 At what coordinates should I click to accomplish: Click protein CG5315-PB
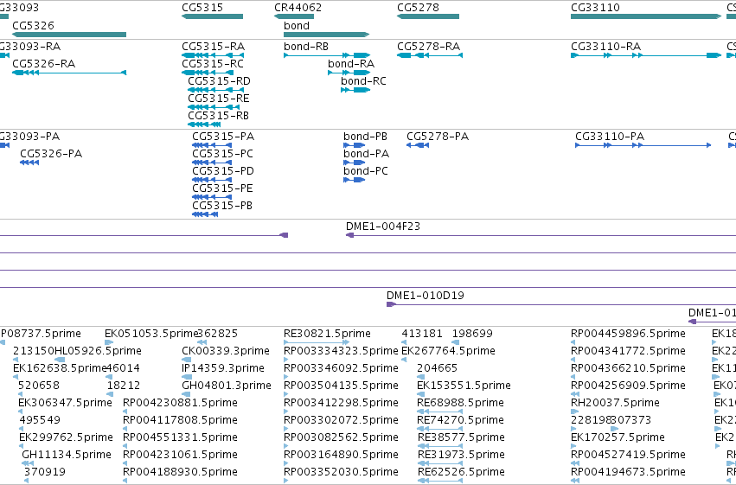[205, 214]
